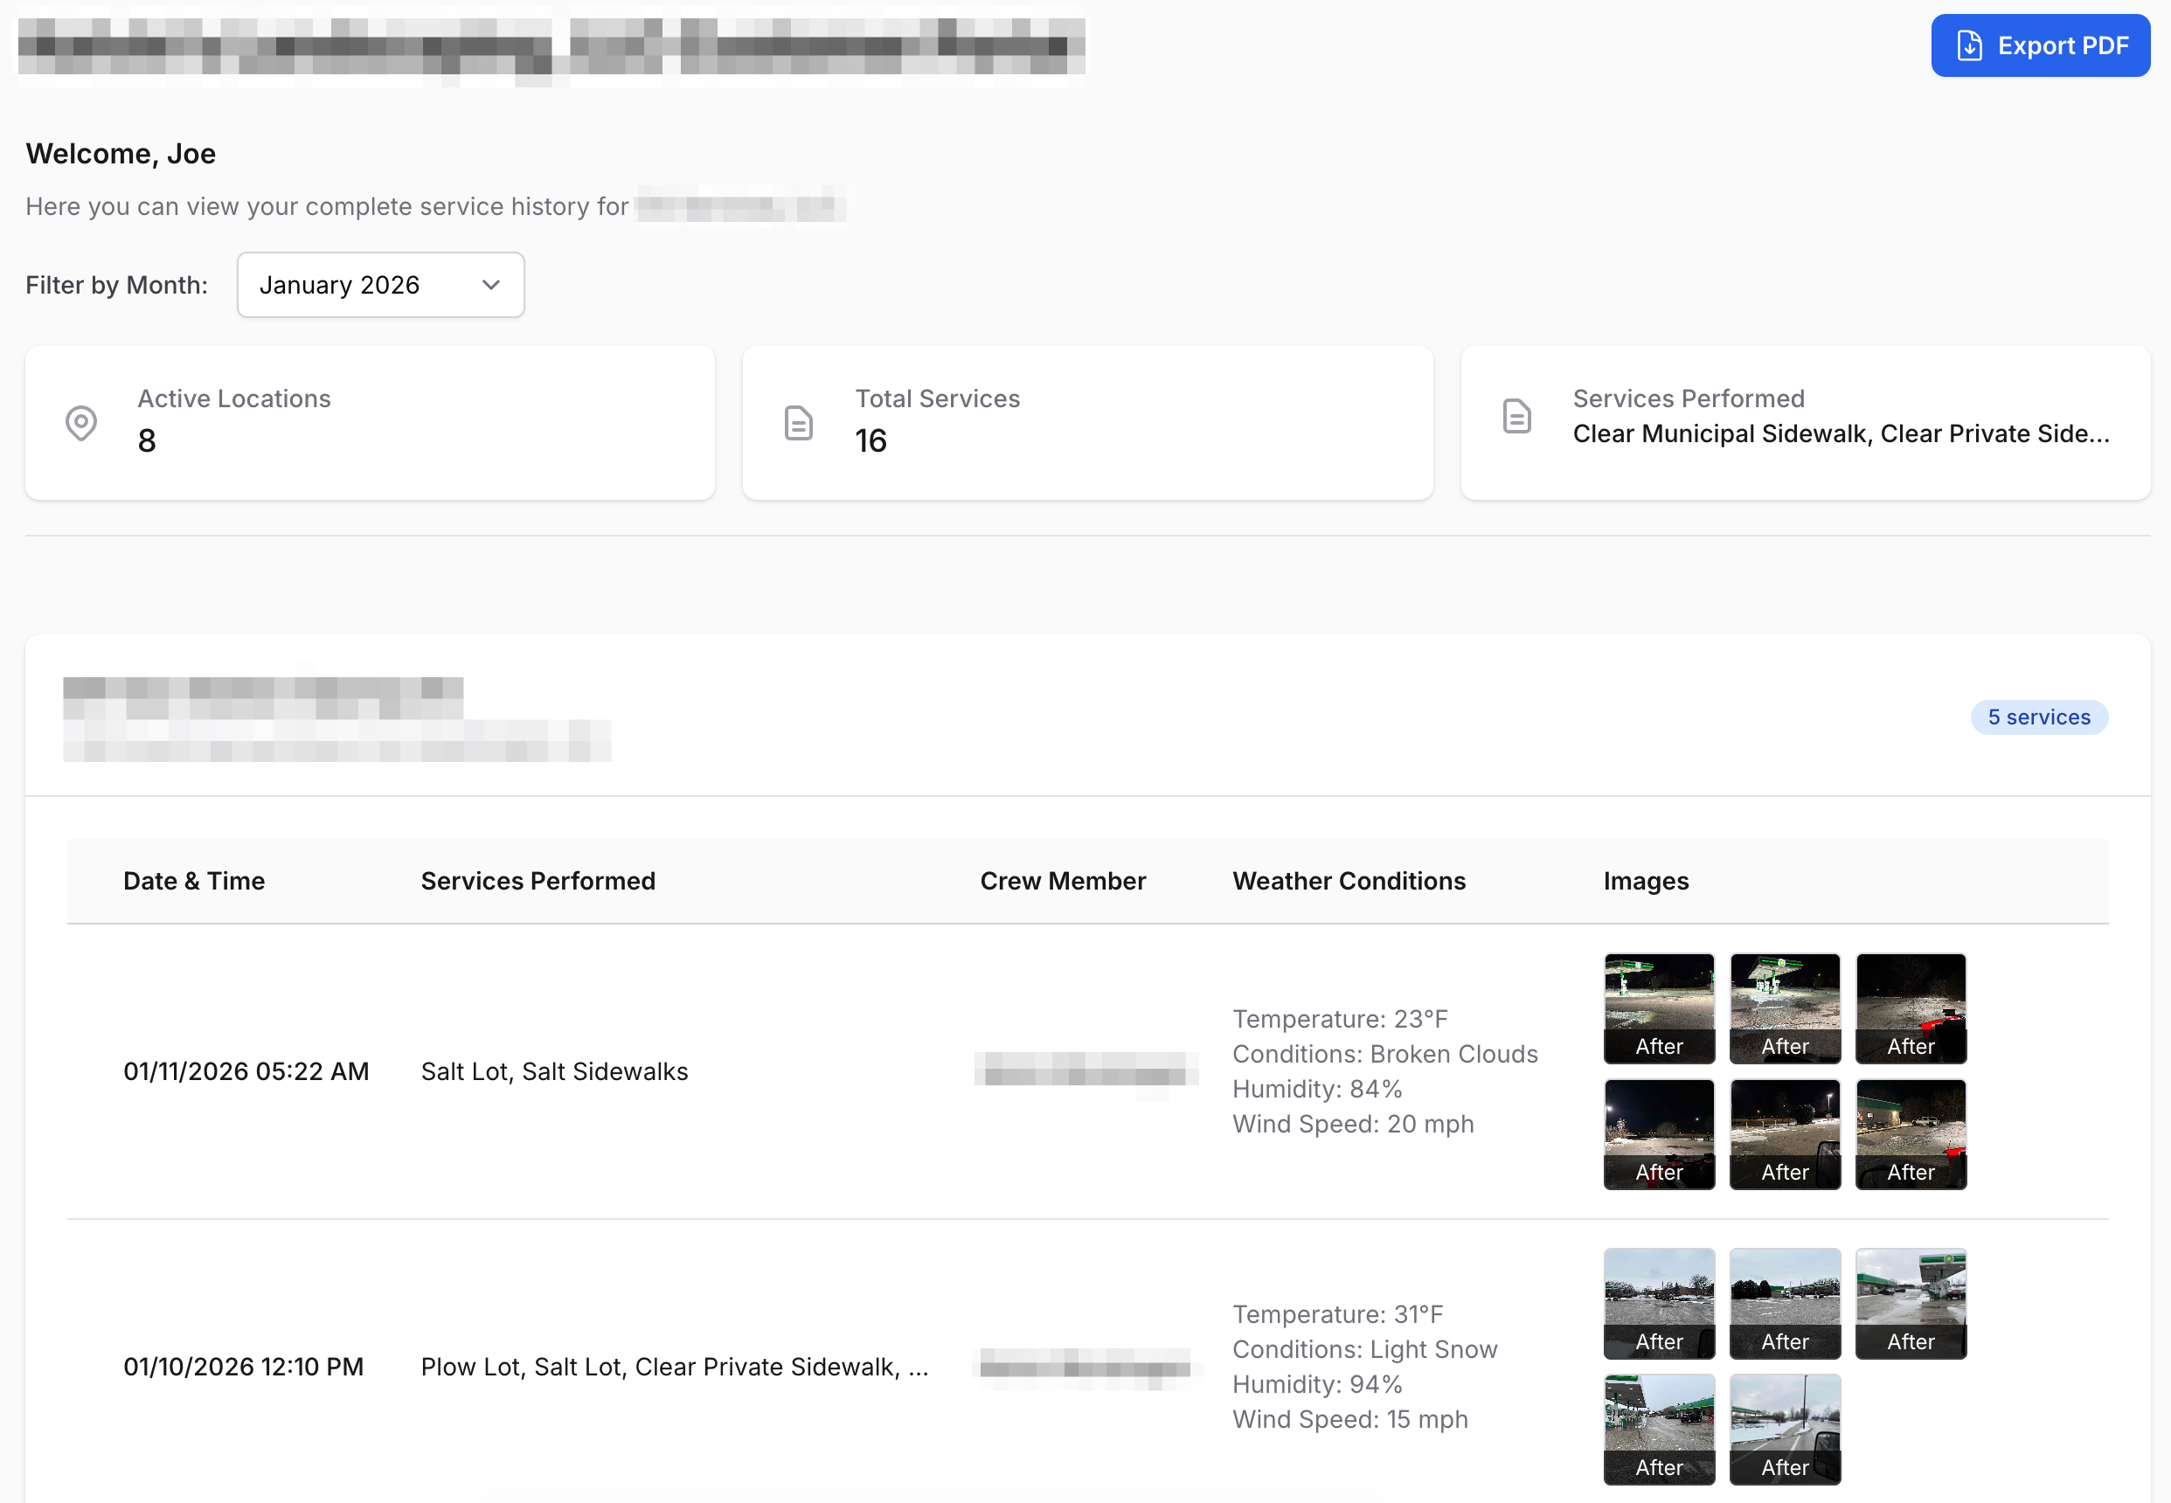Open the red plow truck After image

pyautogui.click(x=1911, y=1008)
